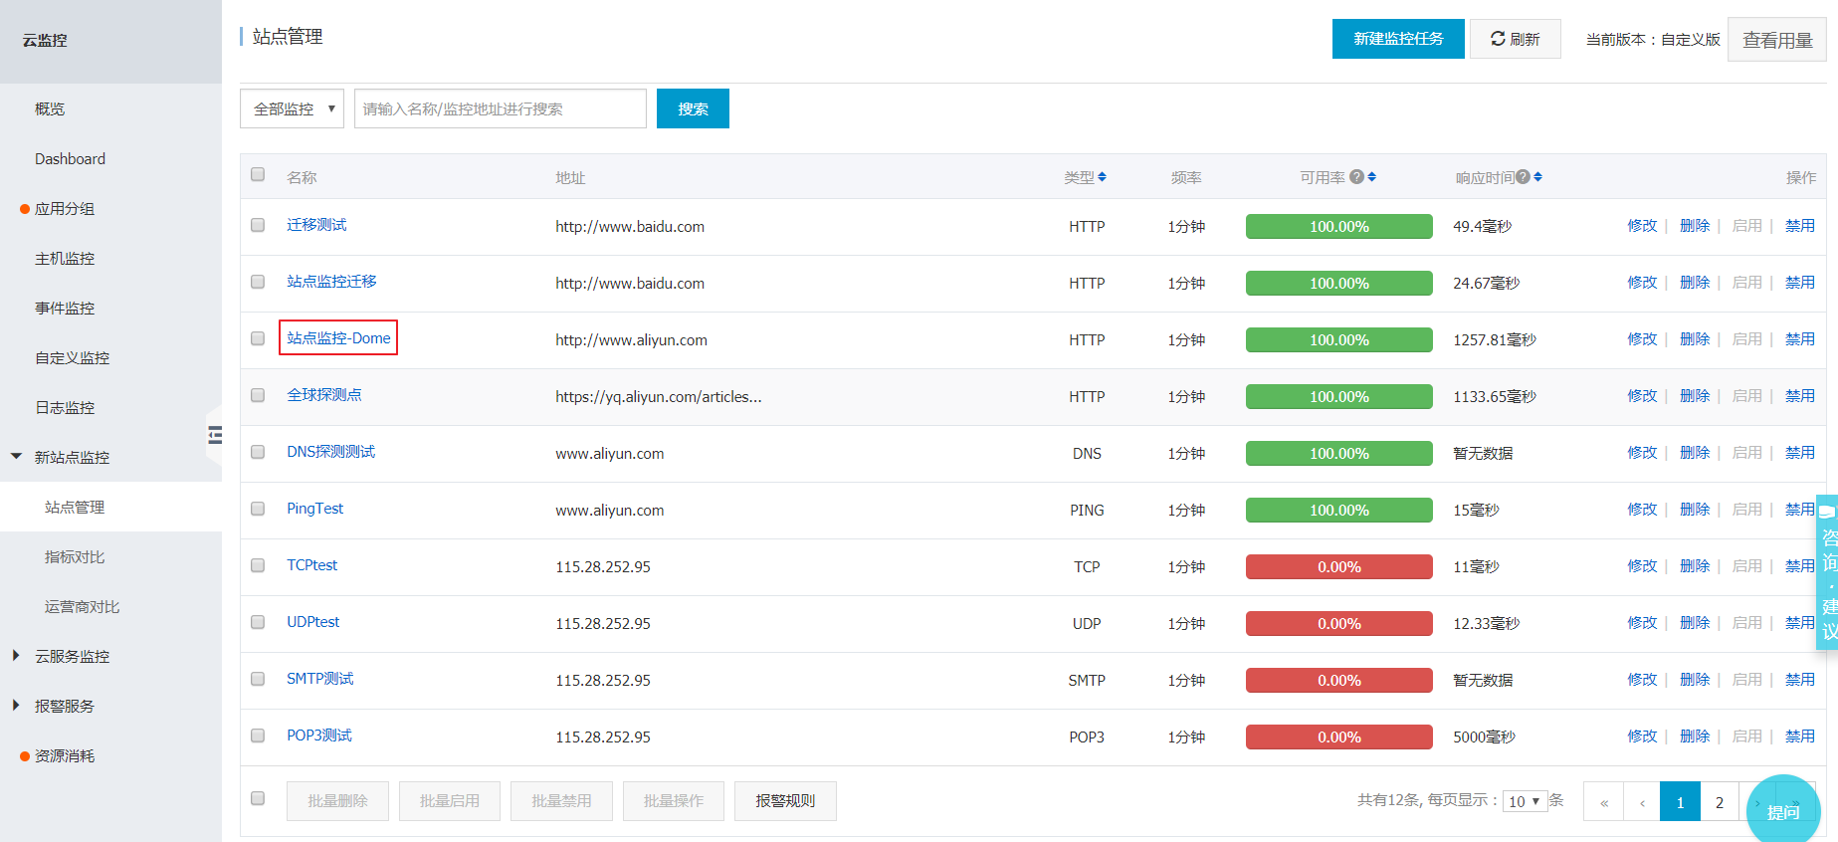Click the 批量删除 button
The height and width of the screenshot is (842, 1838).
pyautogui.click(x=337, y=801)
